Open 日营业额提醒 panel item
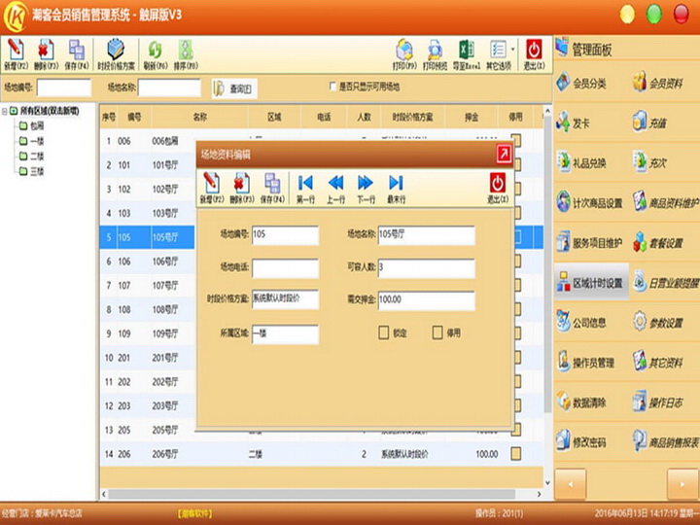Viewport: 700px width, 525px height. [666, 283]
